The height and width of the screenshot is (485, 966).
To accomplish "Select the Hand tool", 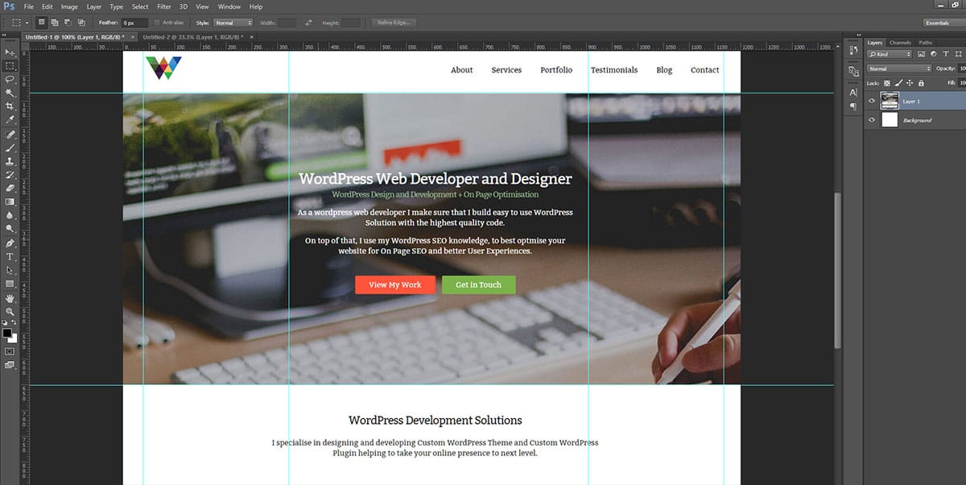I will [10, 297].
